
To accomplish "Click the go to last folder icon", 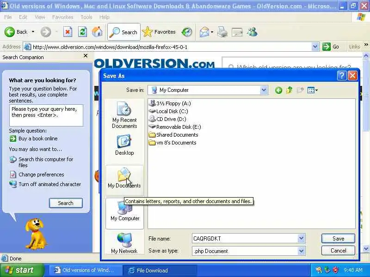I will (x=278, y=90).
